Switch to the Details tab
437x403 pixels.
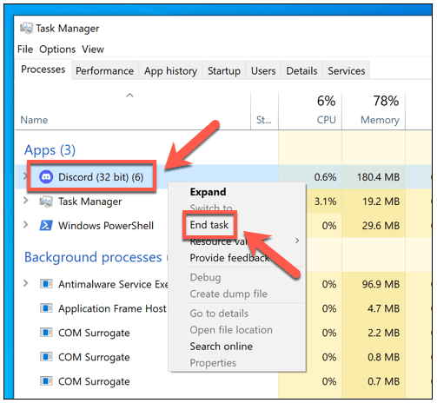(x=301, y=70)
